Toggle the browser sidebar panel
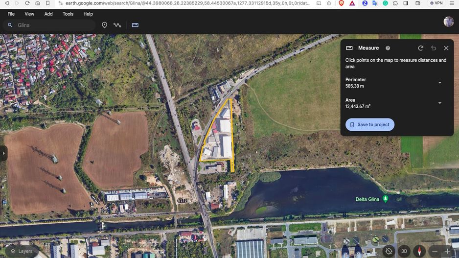Image resolution: width=459 pixels, height=258 pixels. coord(406,3)
